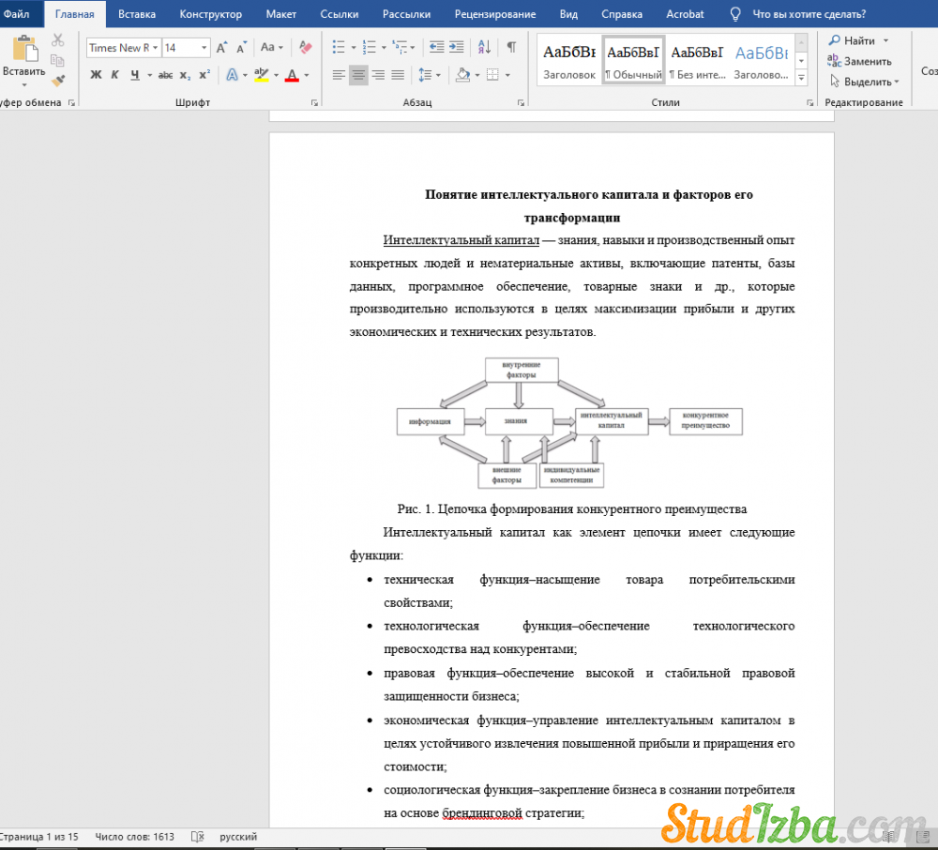The height and width of the screenshot is (850, 938).
Task: Click Выделить (Select) button
Action: 865,82
